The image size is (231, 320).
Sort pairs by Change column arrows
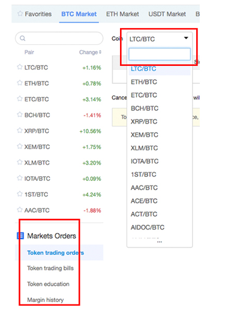point(100,52)
